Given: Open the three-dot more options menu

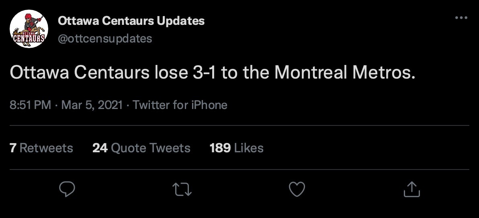Looking at the screenshot, I should [x=461, y=18].
